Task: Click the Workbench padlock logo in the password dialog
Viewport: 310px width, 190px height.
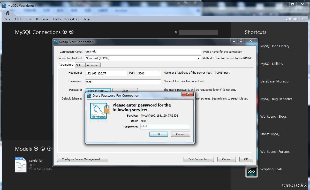Action: [100, 111]
